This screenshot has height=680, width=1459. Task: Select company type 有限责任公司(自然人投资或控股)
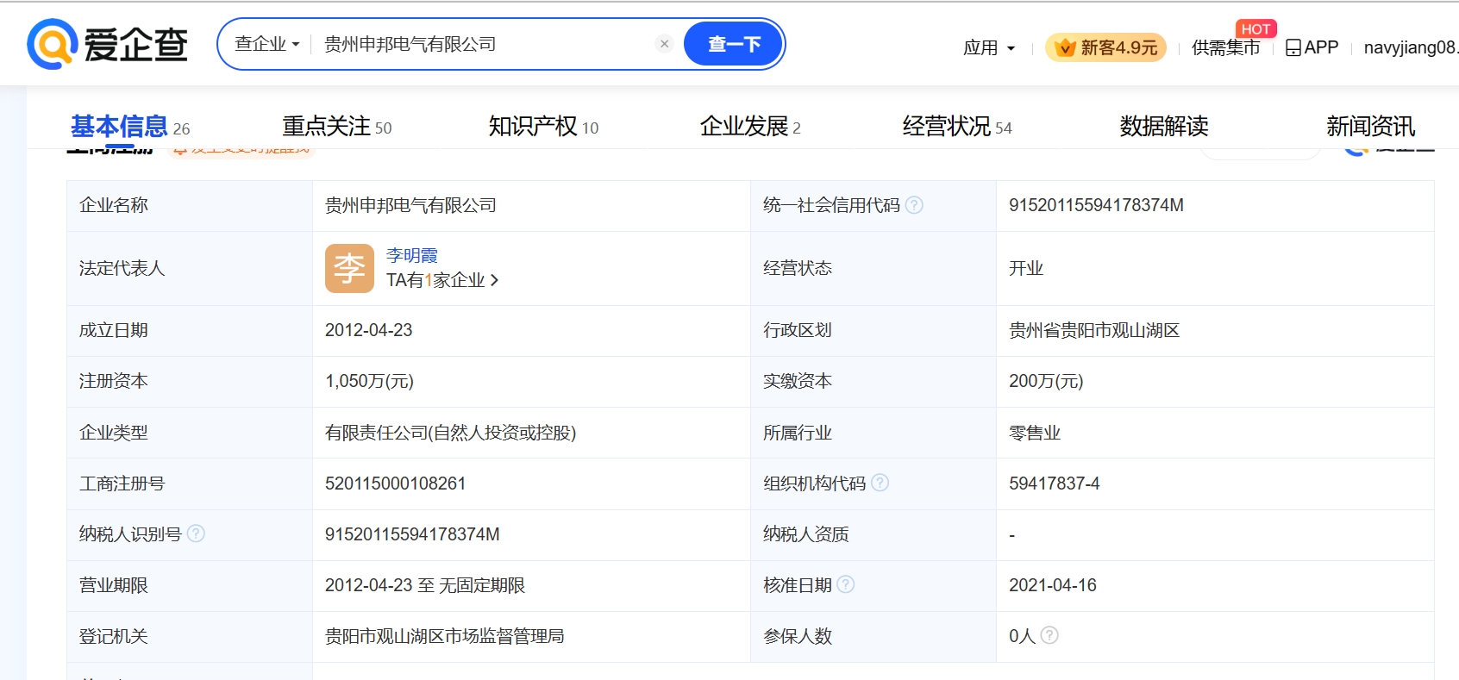pos(450,433)
